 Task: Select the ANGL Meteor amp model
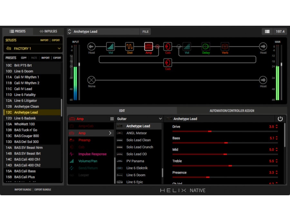tap(137, 133)
